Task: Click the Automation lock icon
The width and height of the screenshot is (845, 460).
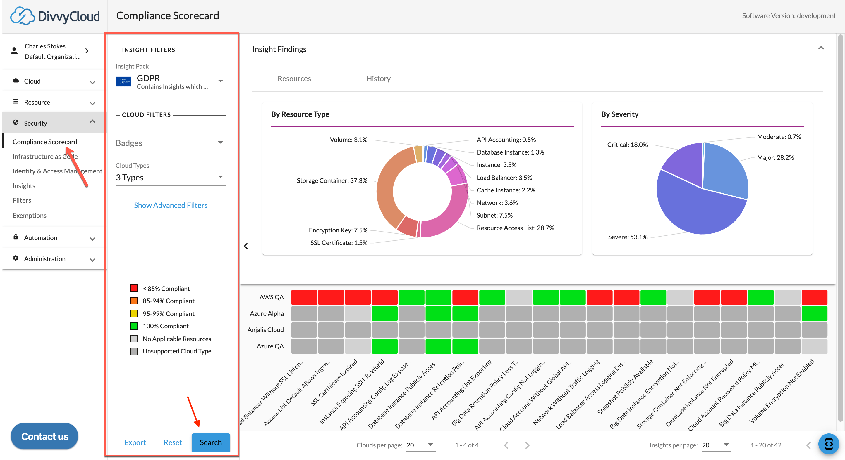Action: pos(16,237)
